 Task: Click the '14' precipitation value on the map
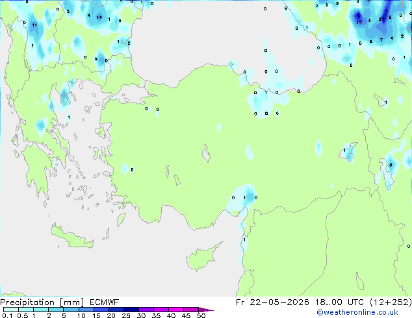click(x=99, y=18)
